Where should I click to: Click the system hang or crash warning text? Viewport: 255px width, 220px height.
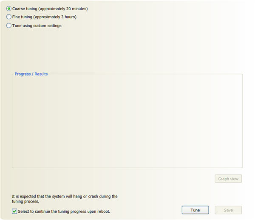65,199
